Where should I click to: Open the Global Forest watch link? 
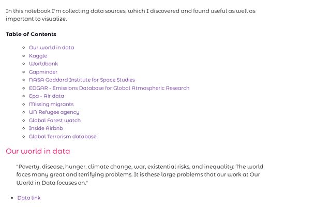(x=55, y=121)
